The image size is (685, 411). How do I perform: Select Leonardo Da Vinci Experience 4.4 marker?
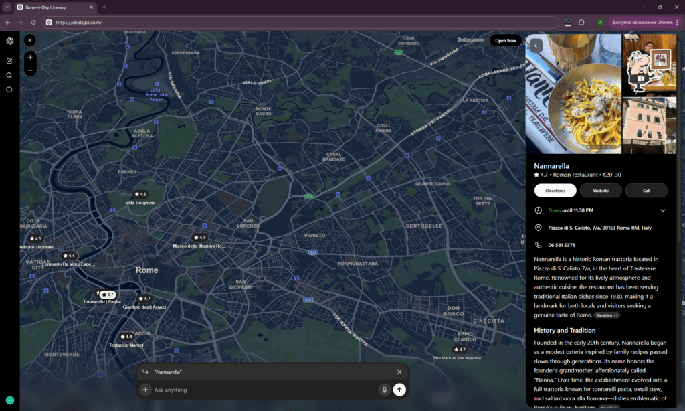[x=69, y=256]
